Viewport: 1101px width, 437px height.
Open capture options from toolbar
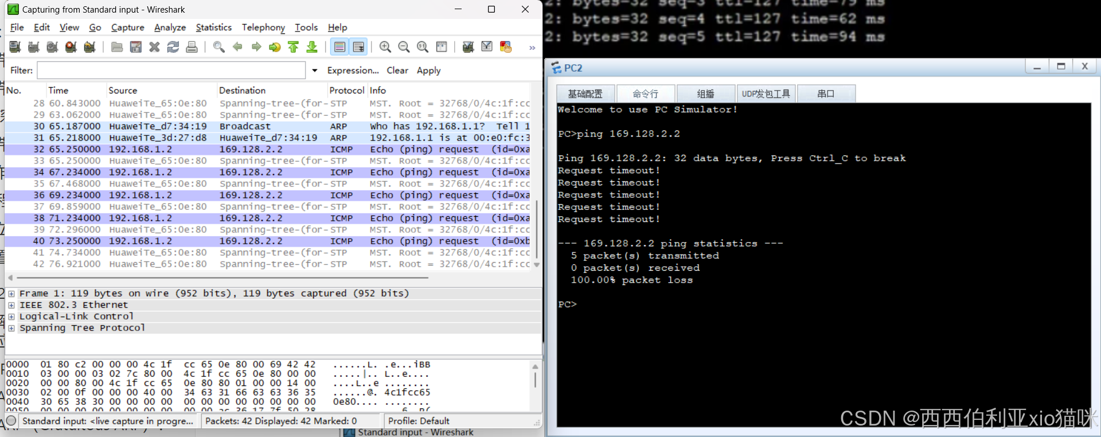pyautogui.click(x=34, y=47)
